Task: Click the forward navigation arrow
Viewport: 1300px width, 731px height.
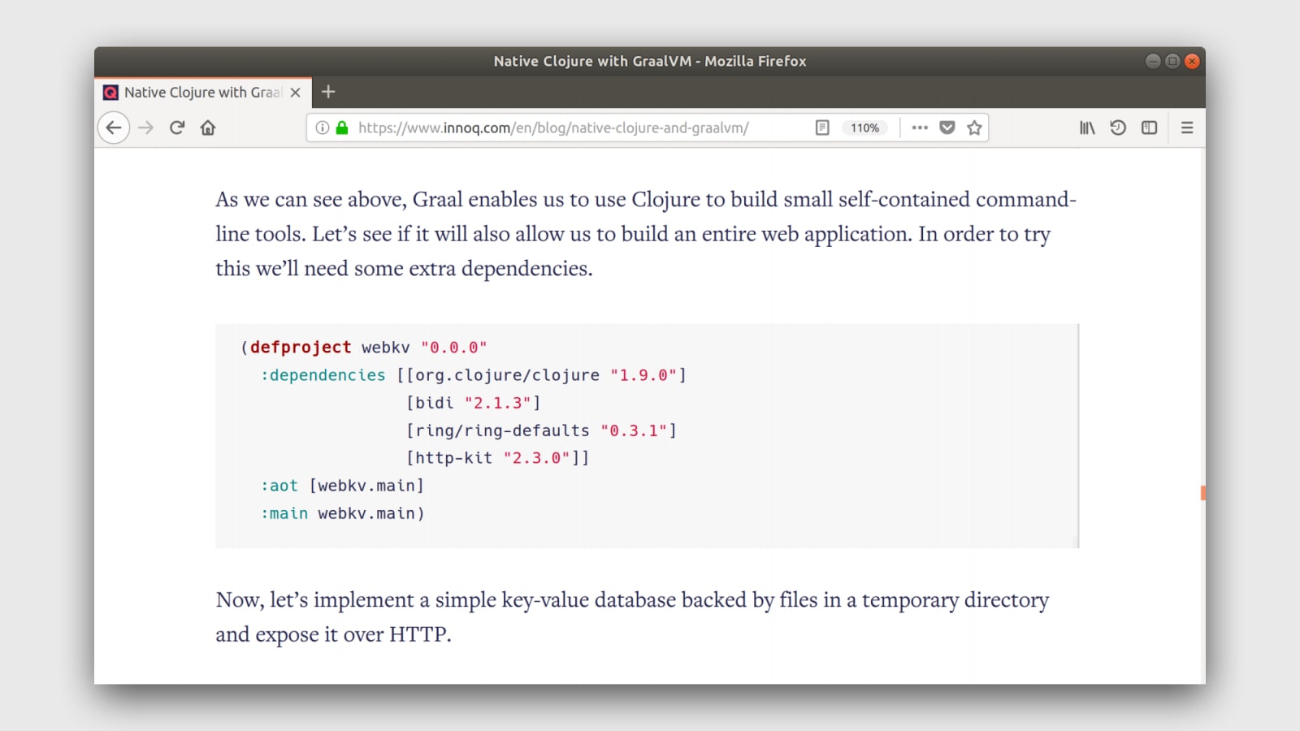Action: coord(145,128)
